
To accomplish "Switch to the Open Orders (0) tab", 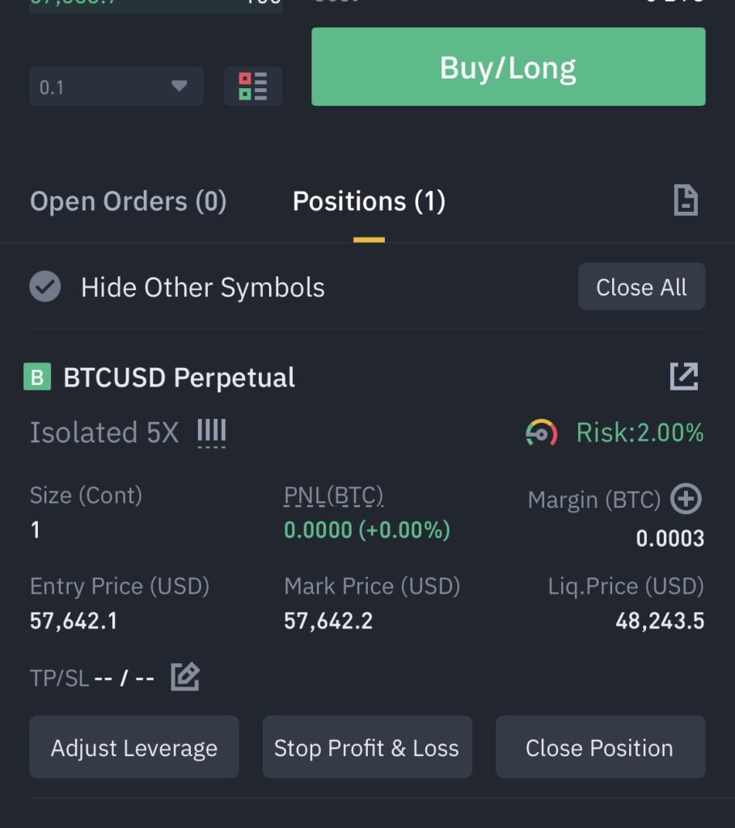I will (129, 201).
